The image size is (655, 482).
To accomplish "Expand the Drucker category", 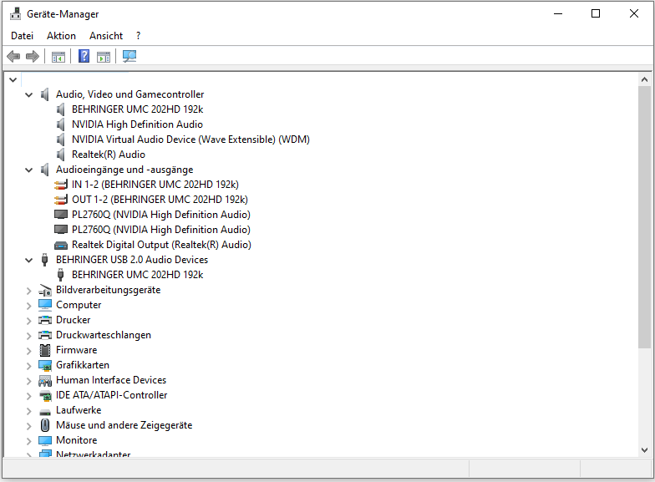I will (28, 321).
